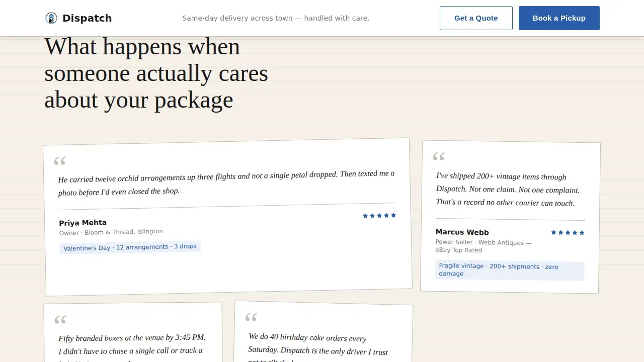Screen dimensions: 644x362
Task: Click the Priya Mehta reviewer name
Action: tap(83, 223)
